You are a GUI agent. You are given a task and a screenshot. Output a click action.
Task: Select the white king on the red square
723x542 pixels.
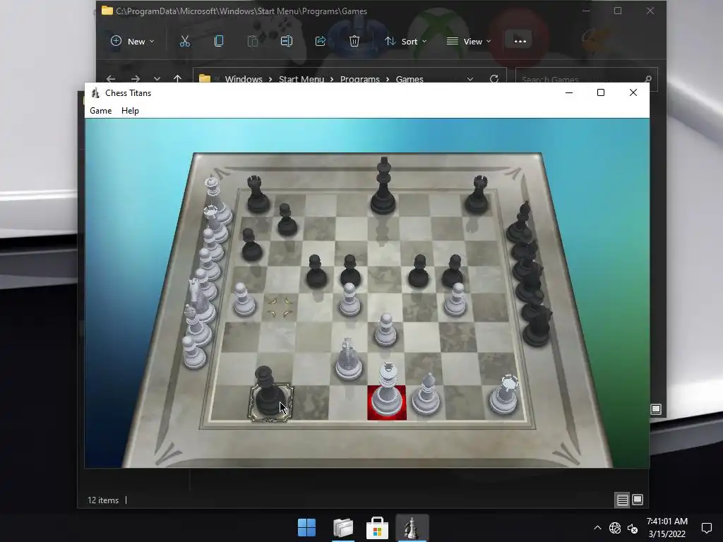click(387, 391)
